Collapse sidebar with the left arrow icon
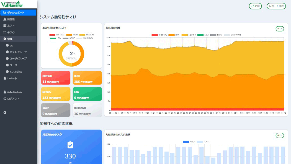Screen dimensions: 291x164 click(x=5, y=113)
